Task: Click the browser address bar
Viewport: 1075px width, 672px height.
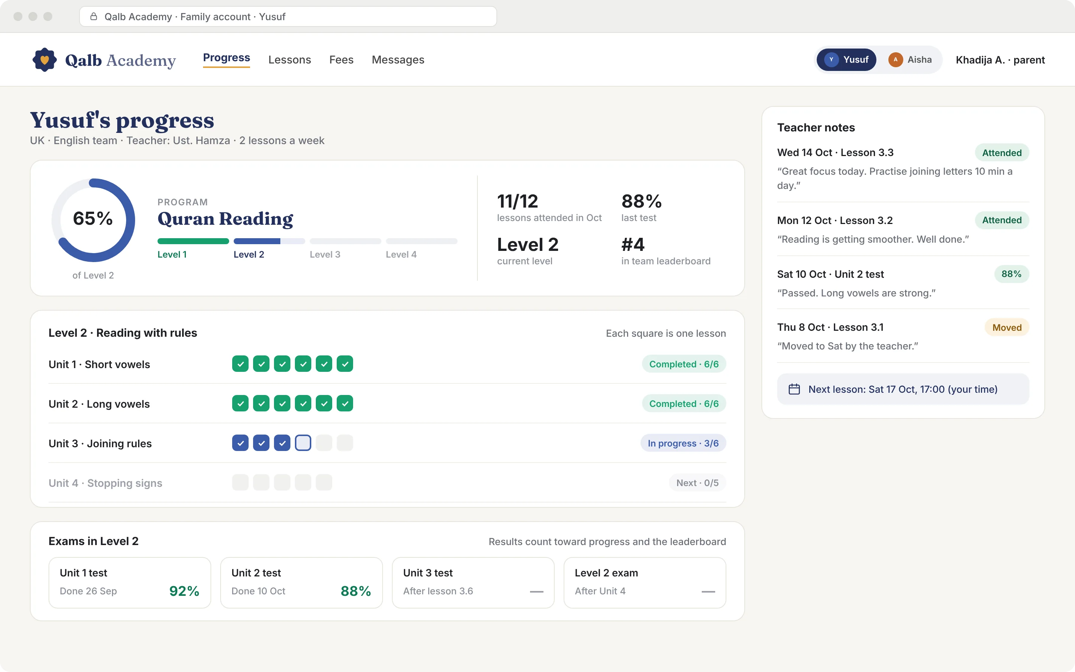Action: point(288,16)
